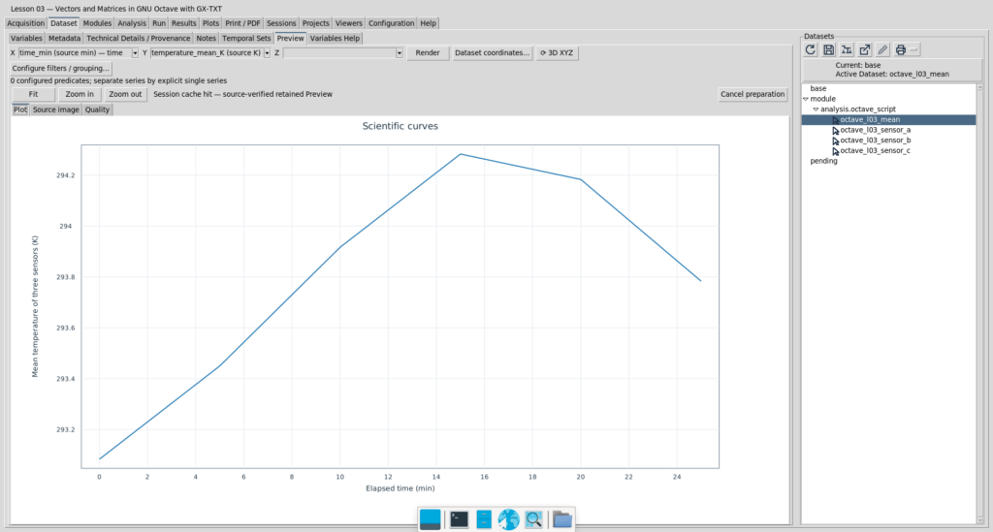Open the magnifier application finder icon
This screenshot has width=993, height=532.
point(534,519)
